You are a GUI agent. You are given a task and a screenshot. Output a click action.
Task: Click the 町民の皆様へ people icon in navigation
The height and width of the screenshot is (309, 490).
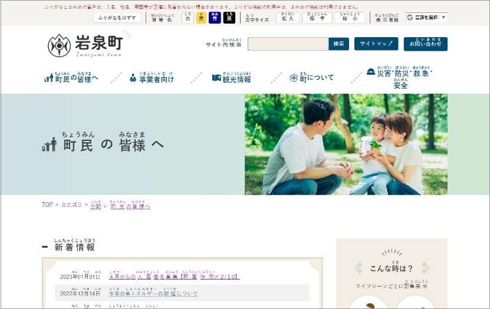coord(49,77)
